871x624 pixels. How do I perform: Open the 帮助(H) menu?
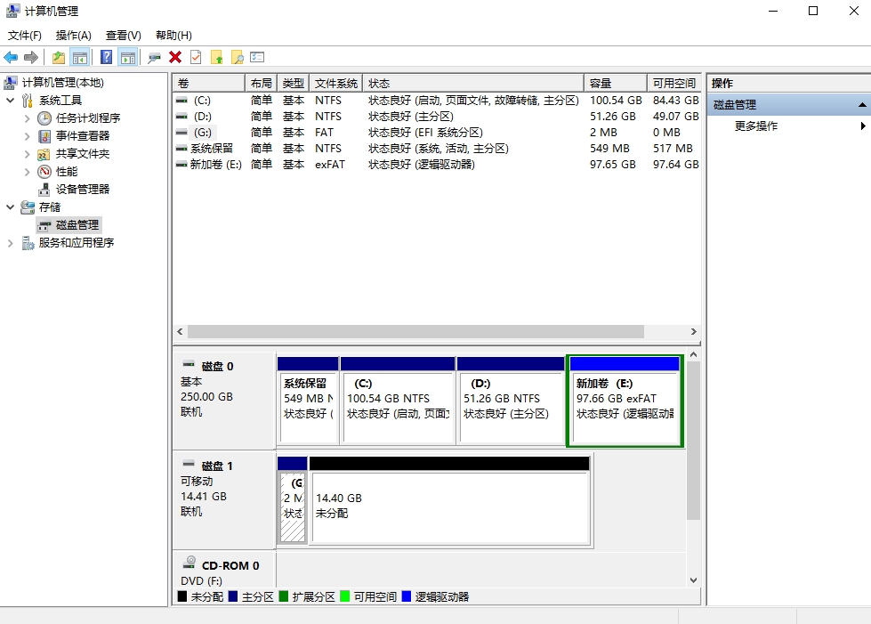coord(173,36)
